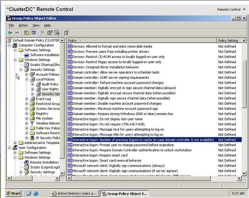Select the Security Options tree item
The width and height of the screenshot is (249, 198).
(51, 94)
